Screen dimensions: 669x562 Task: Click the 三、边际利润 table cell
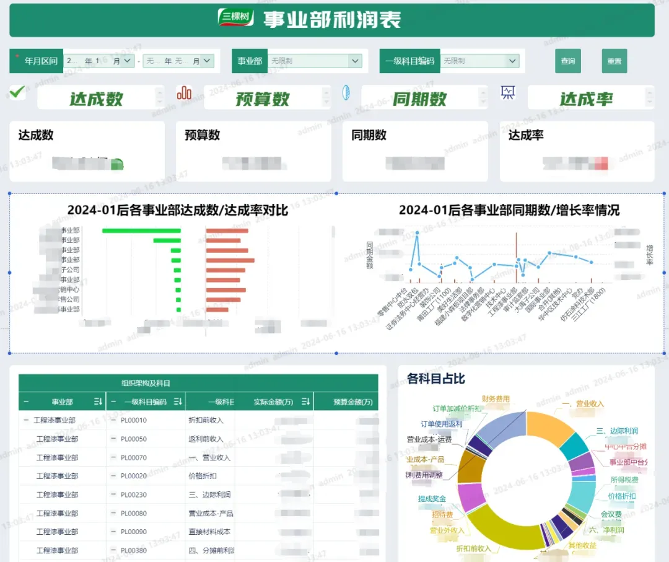pyautogui.click(x=209, y=494)
